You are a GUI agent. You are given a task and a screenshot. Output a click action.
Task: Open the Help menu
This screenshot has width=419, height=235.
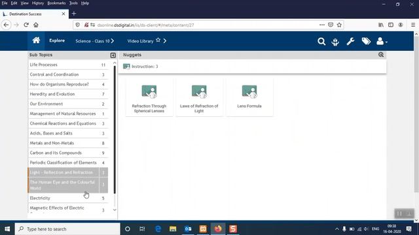[x=85, y=3]
